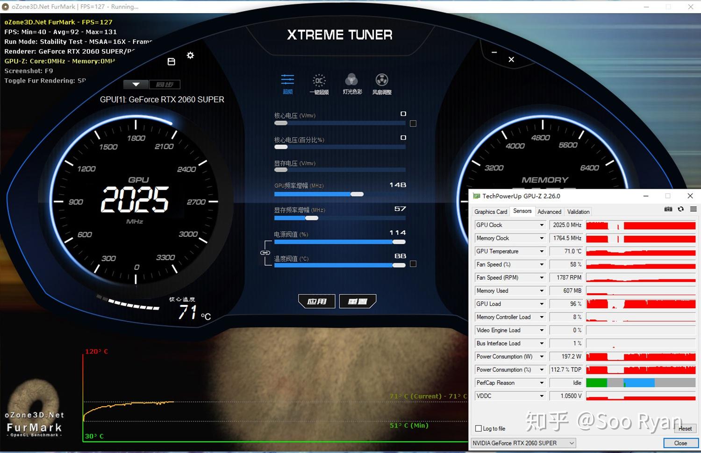Open the Fan Speed (%) sensor dropdown
The width and height of the screenshot is (701, 453).
(542, 264)
